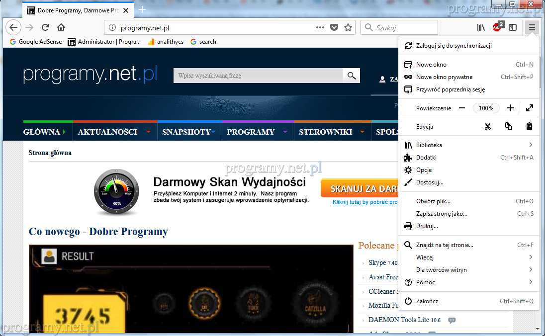Open SNAPSHOTY dropdown arrow

[213, 132]
